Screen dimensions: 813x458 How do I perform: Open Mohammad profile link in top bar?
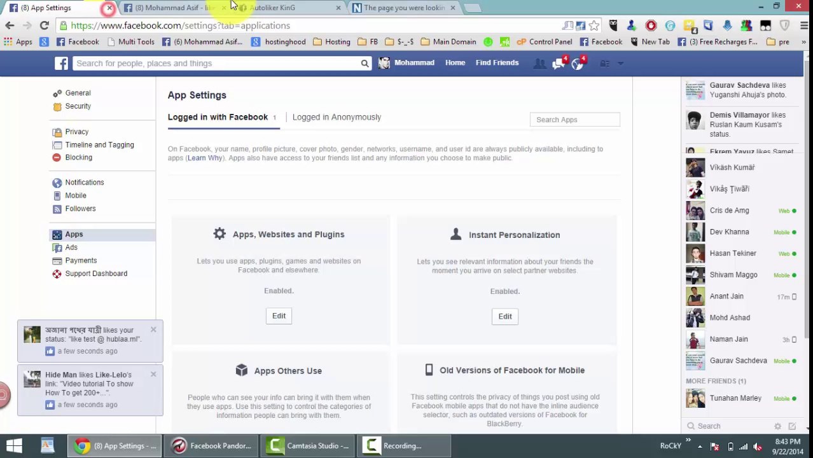pos(406,63)
